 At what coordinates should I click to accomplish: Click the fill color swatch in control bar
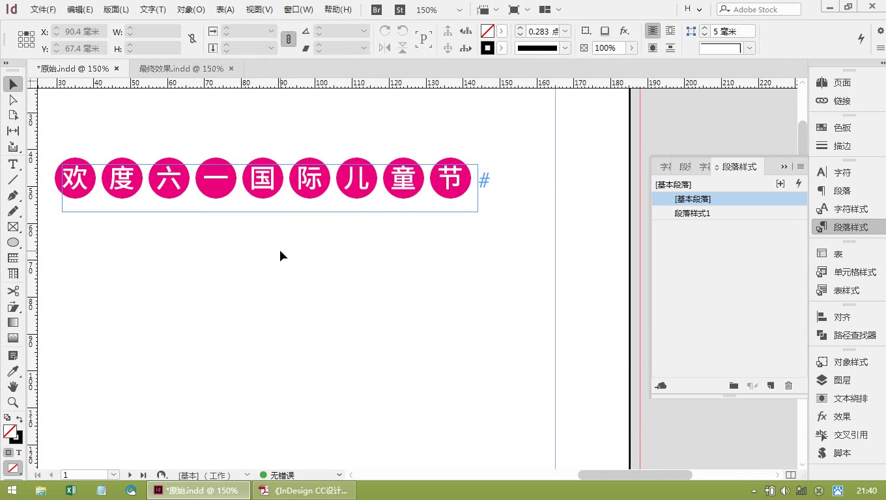pyautogui.click(x=487, y=31)
